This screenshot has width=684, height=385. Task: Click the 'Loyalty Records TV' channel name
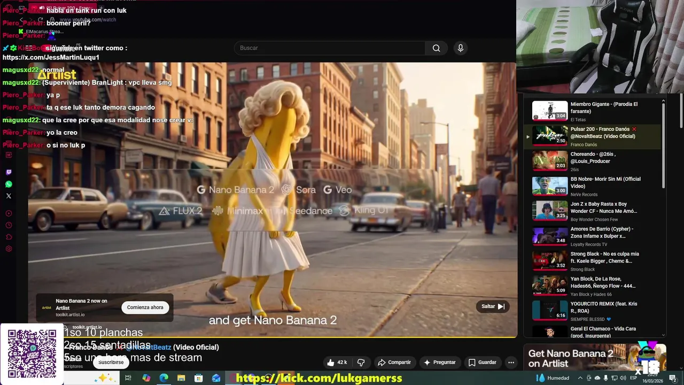click(x=589, y=244)
